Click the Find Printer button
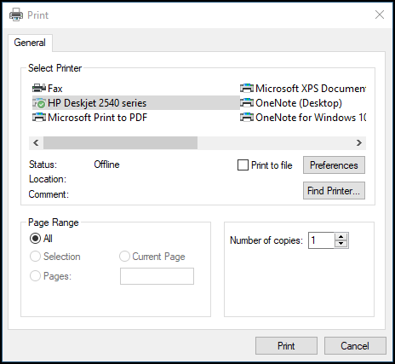Viewport: 395px width, 364px height. pos(334,191)
